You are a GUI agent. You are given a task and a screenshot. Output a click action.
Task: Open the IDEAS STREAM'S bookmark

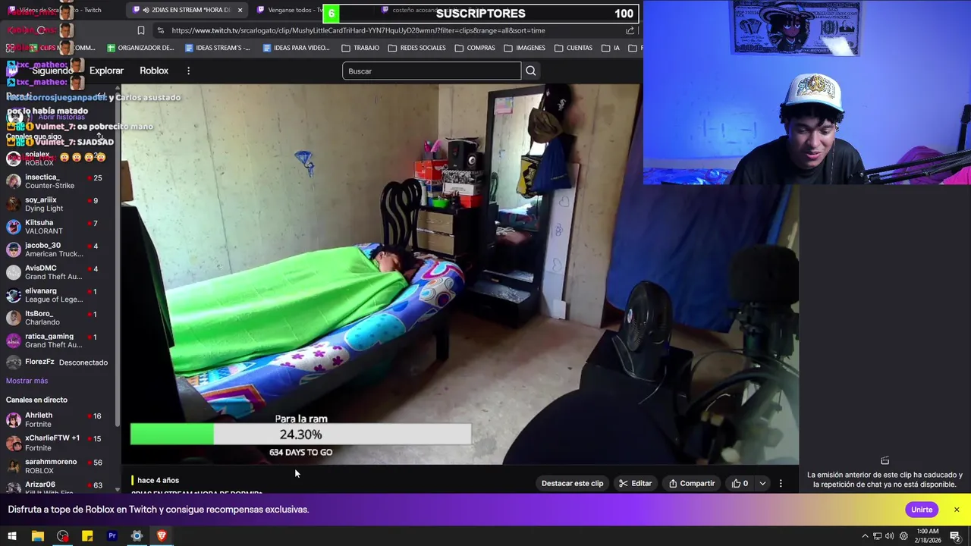pyautogui.click(x=218, y=48)
